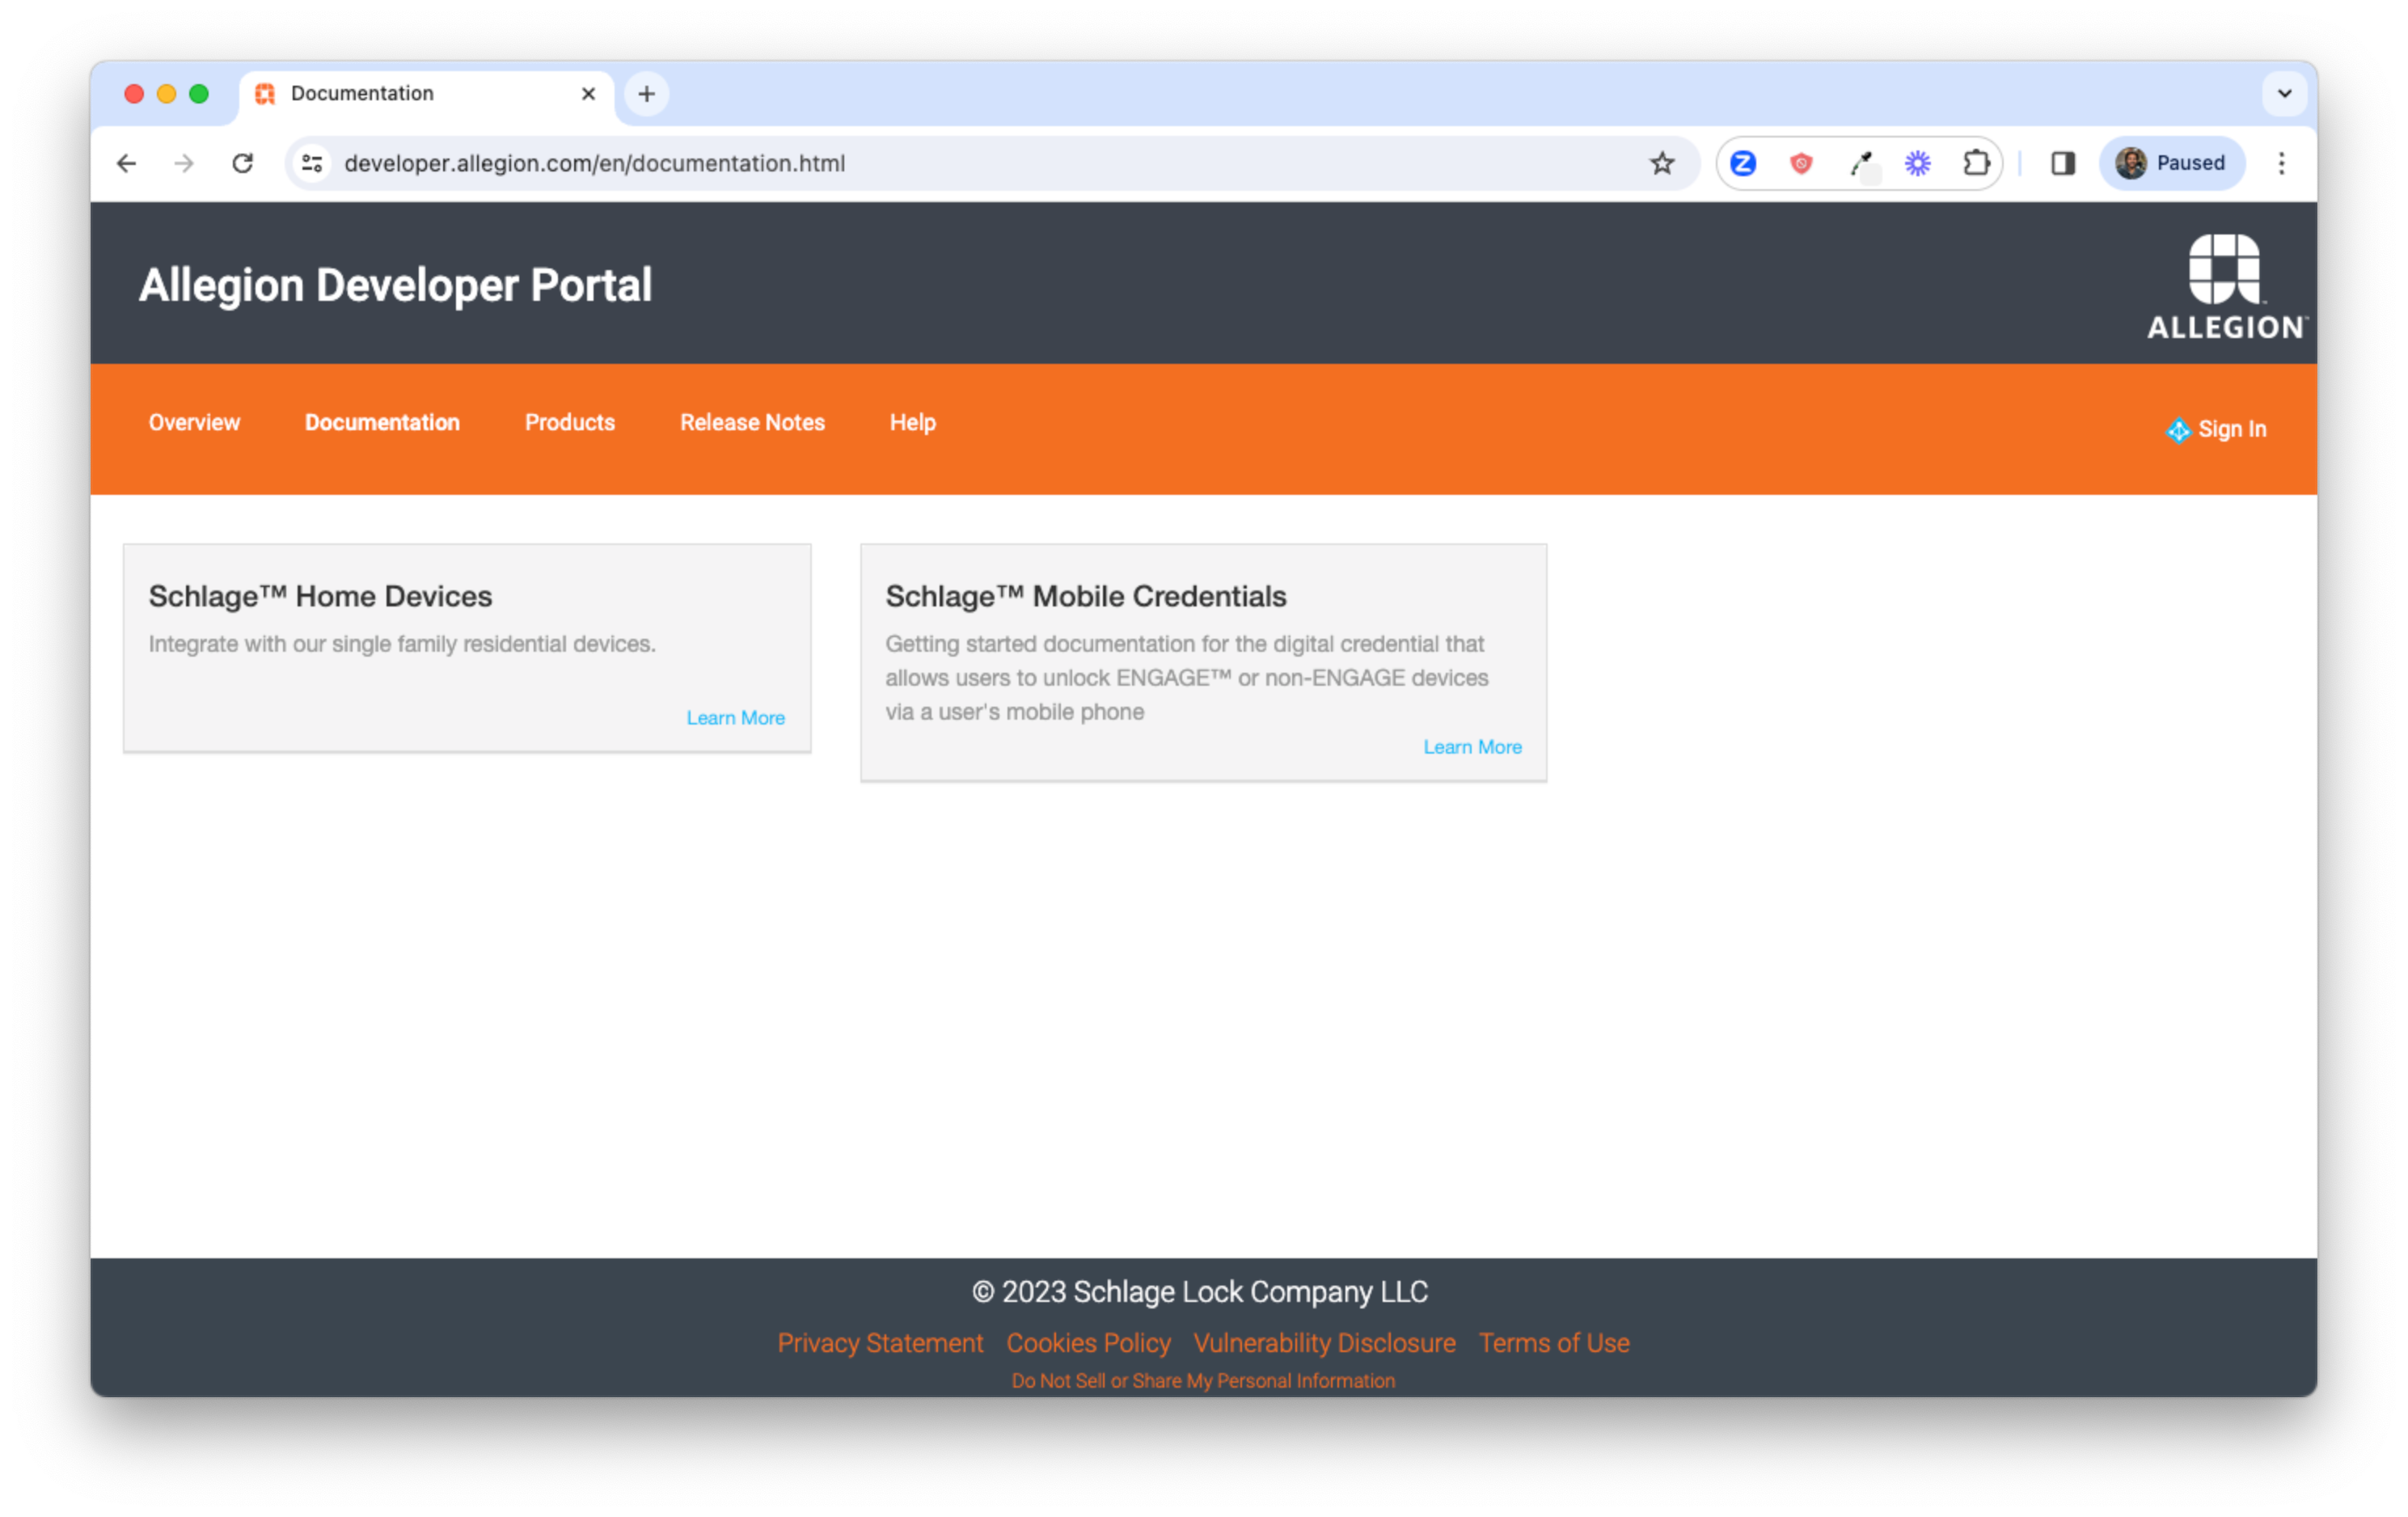Viewport: 2408px width, 1517px height.
Task: Open site information icon in address bar
Action: [312, 163]
